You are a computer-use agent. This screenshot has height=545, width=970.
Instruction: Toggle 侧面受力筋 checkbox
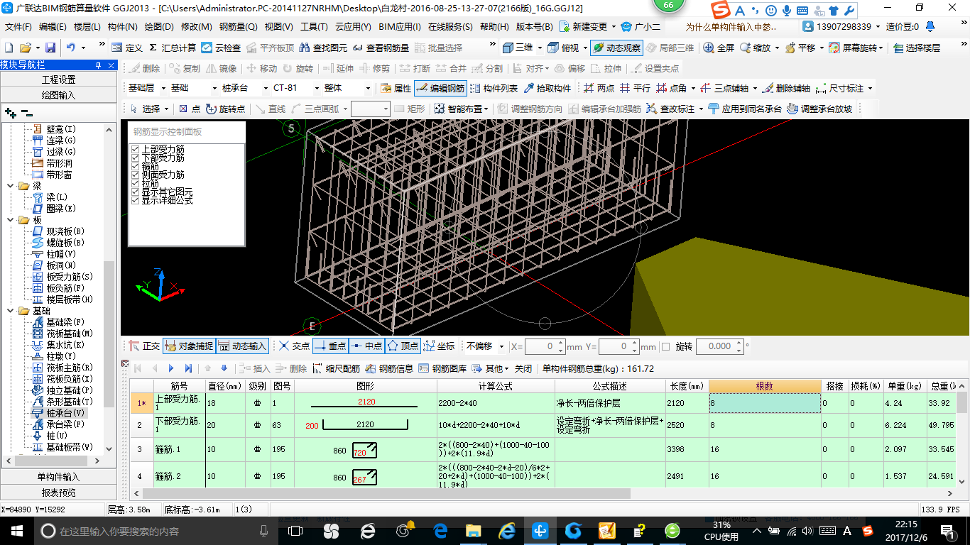136,175
